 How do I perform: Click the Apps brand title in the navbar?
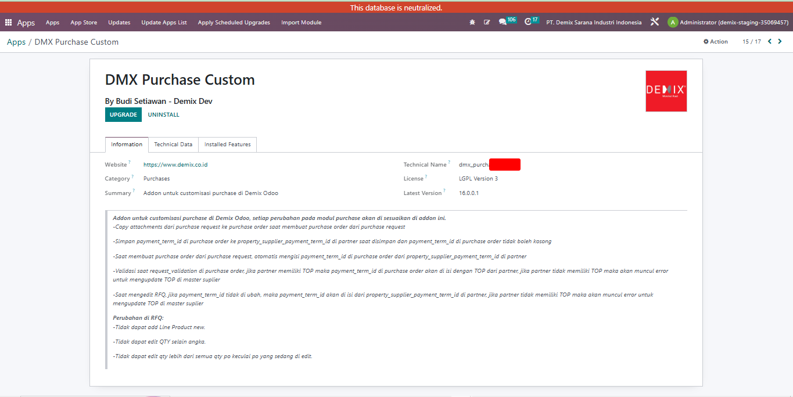26,23
